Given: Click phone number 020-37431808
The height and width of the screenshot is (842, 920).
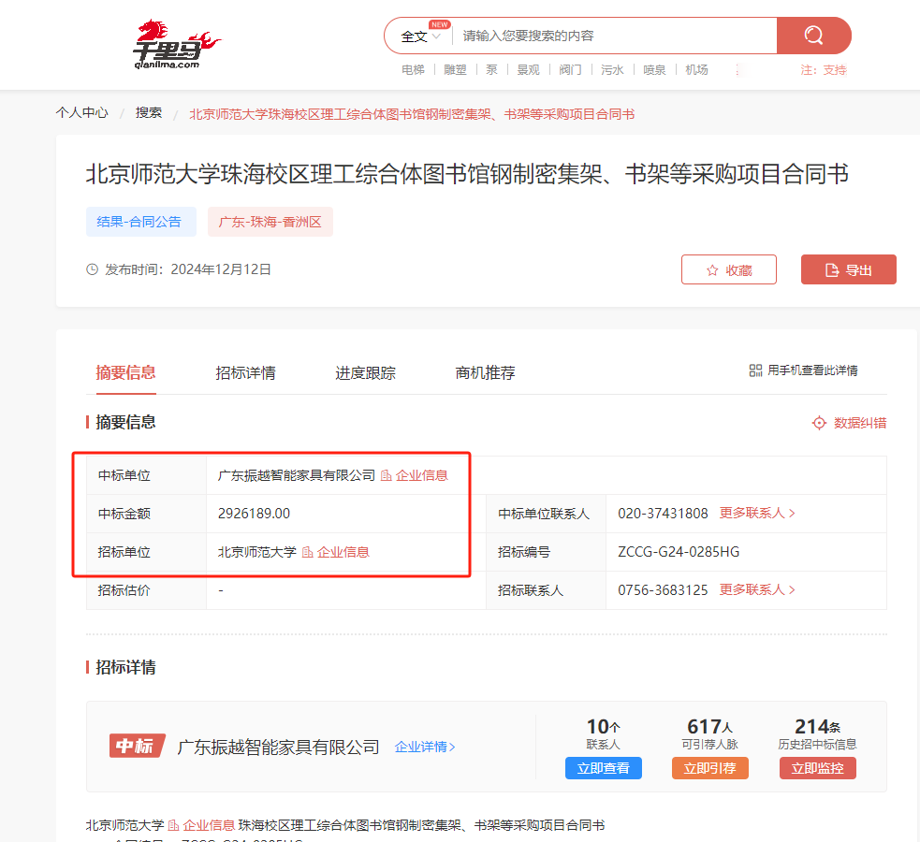Looking at the screenshot, I should [663, 514].
